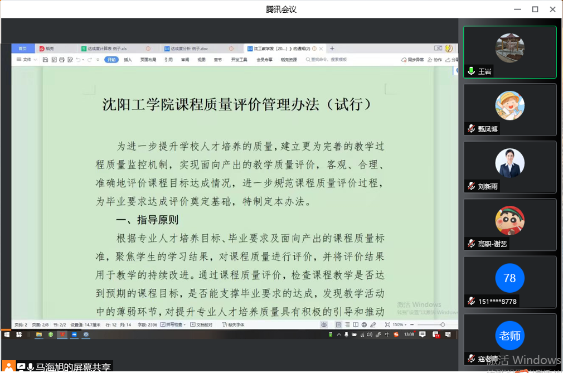Screen dimensions: 563x373
Task: Click the command search field 查找命令
Action: (327, 60)
